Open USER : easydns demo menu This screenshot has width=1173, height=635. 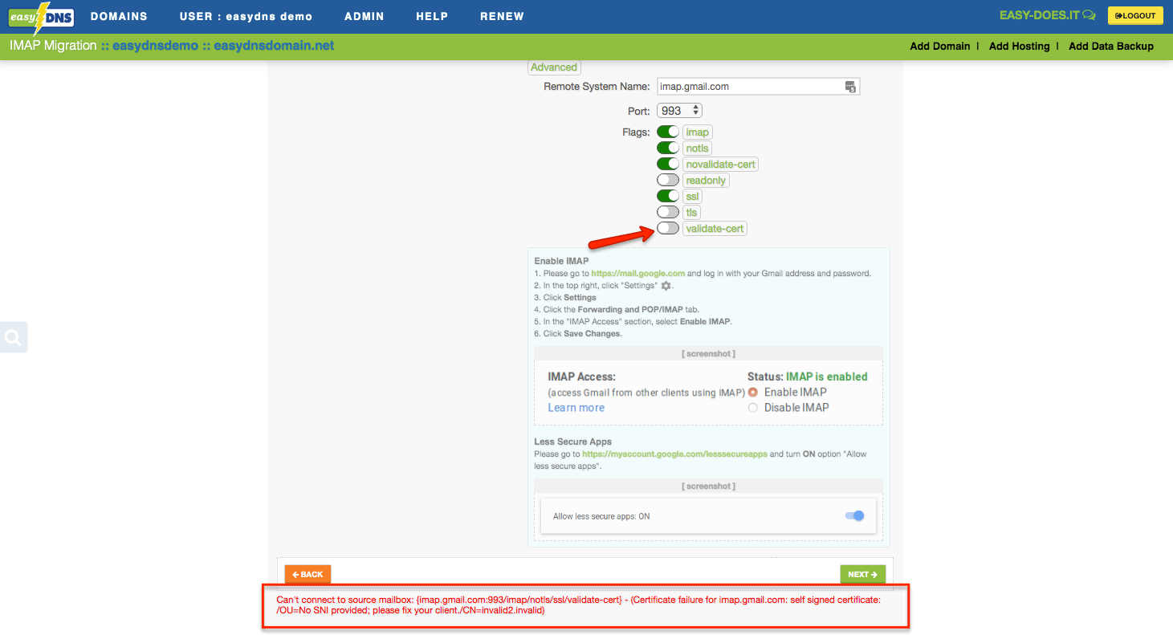click(246, 16)
